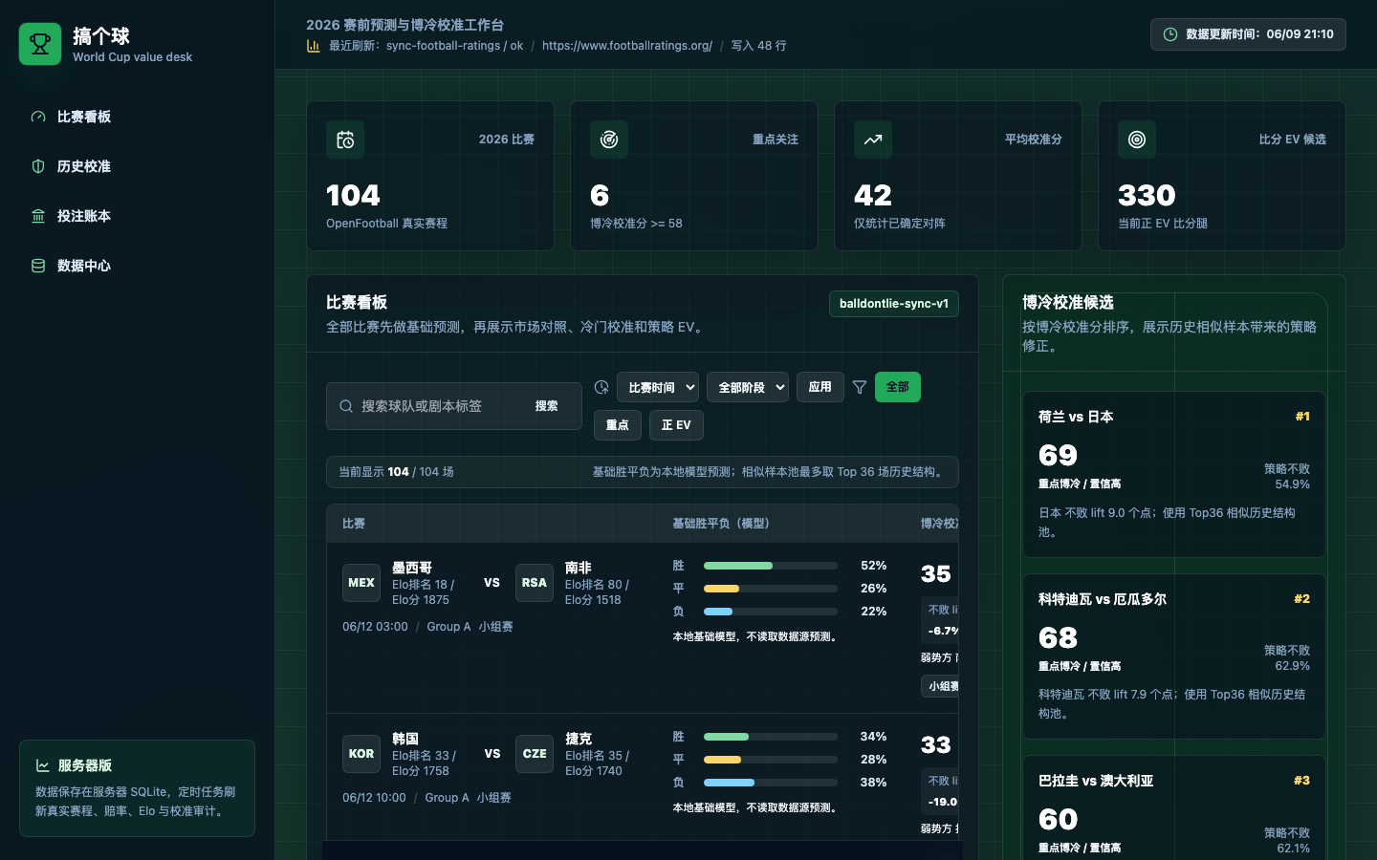Open the 历史校准 sidebar item

pyautogui.click(x=137, y=166)
